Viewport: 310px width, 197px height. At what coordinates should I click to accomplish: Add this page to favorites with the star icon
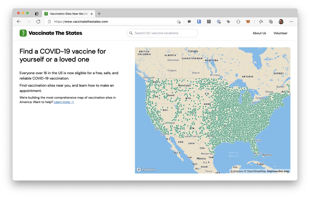click(179, 22)
